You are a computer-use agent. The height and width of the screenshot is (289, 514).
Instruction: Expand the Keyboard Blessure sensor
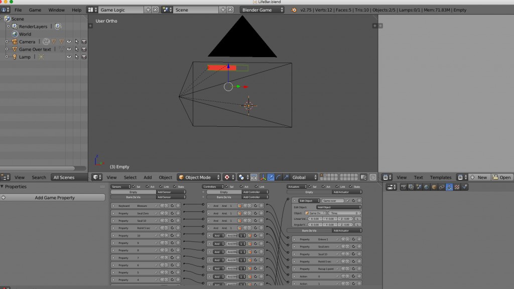click(x=113, y=205)
